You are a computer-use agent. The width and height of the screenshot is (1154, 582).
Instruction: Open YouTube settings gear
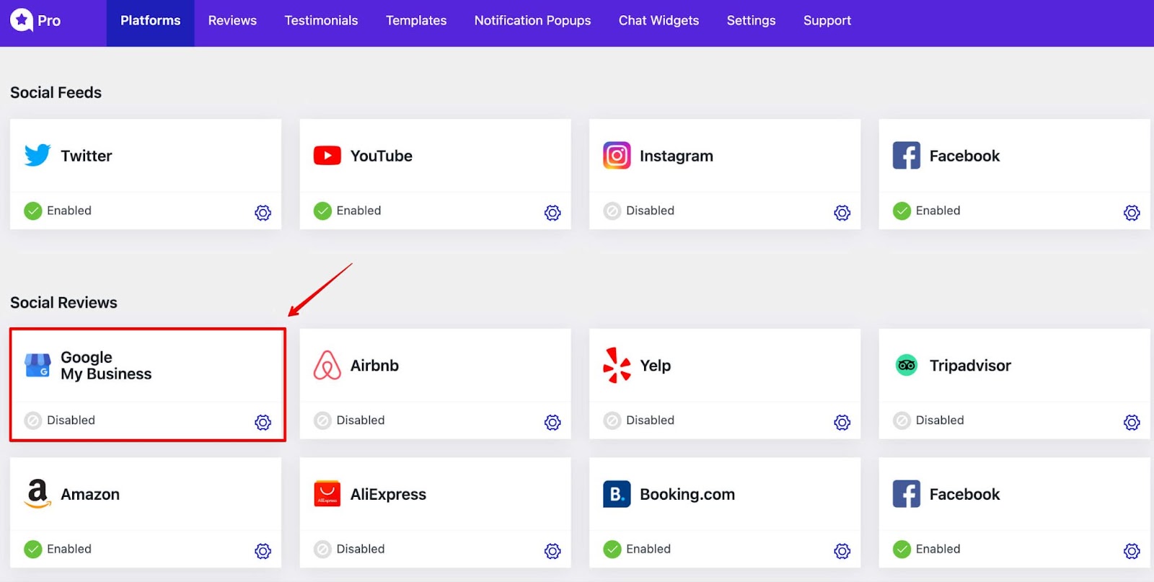tap(552, 213)
